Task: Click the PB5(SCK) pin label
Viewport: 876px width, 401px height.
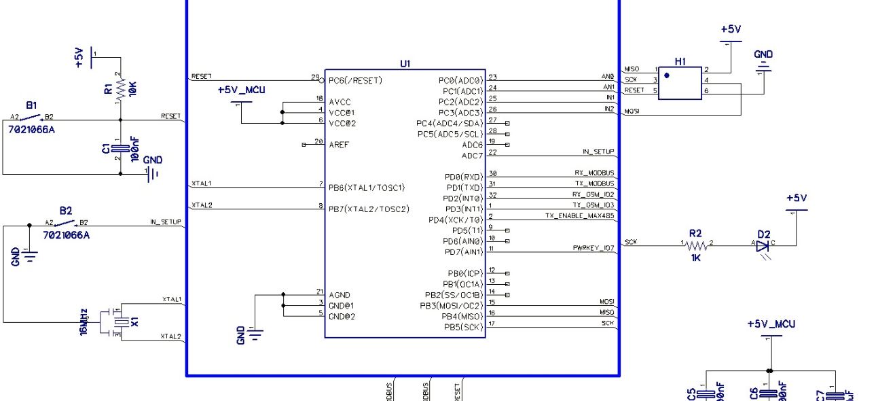Action: coord(464,328)
